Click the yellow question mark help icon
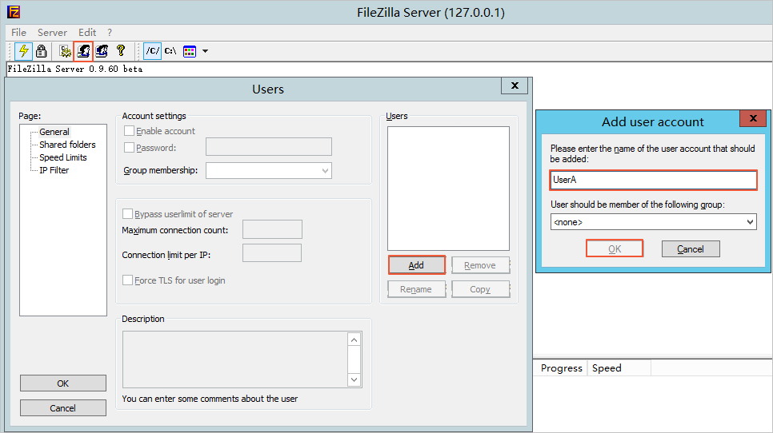Screen dimensions: 773x433 point(120,50)
